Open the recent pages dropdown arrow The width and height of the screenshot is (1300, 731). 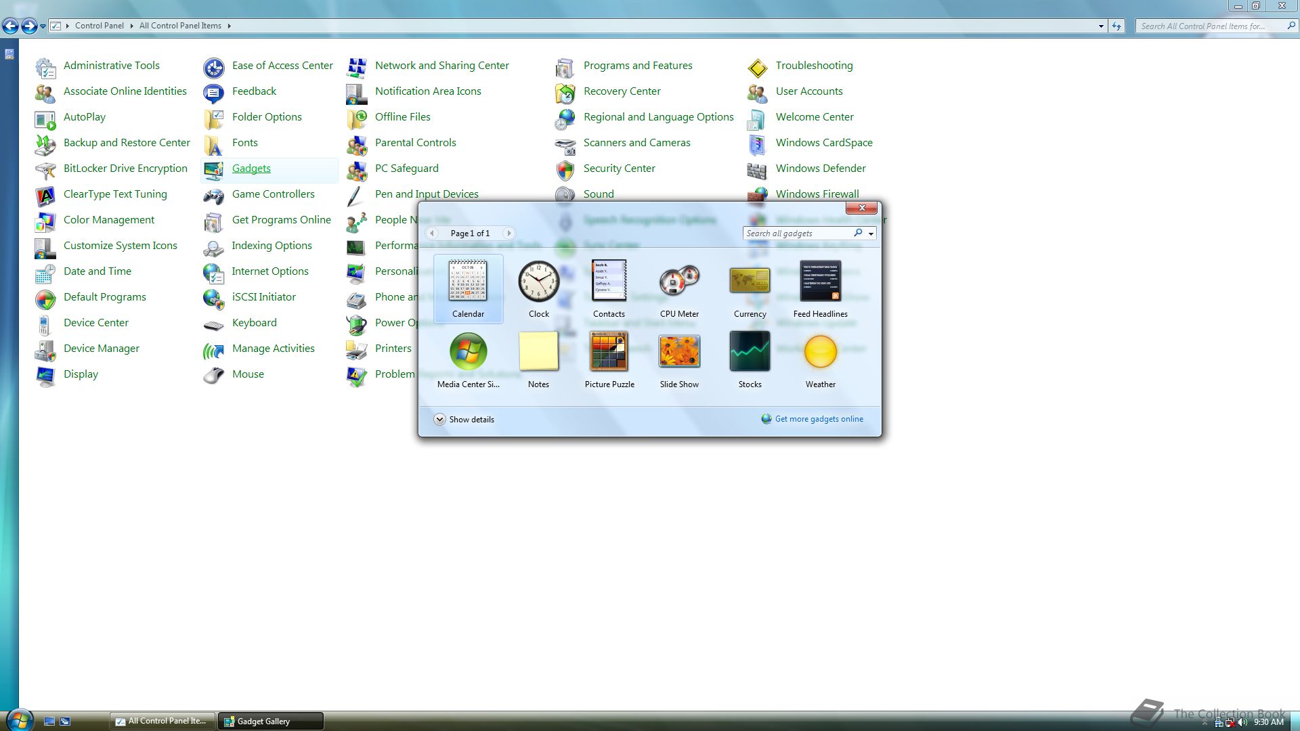pyautogui.click(x=43, y=26)
